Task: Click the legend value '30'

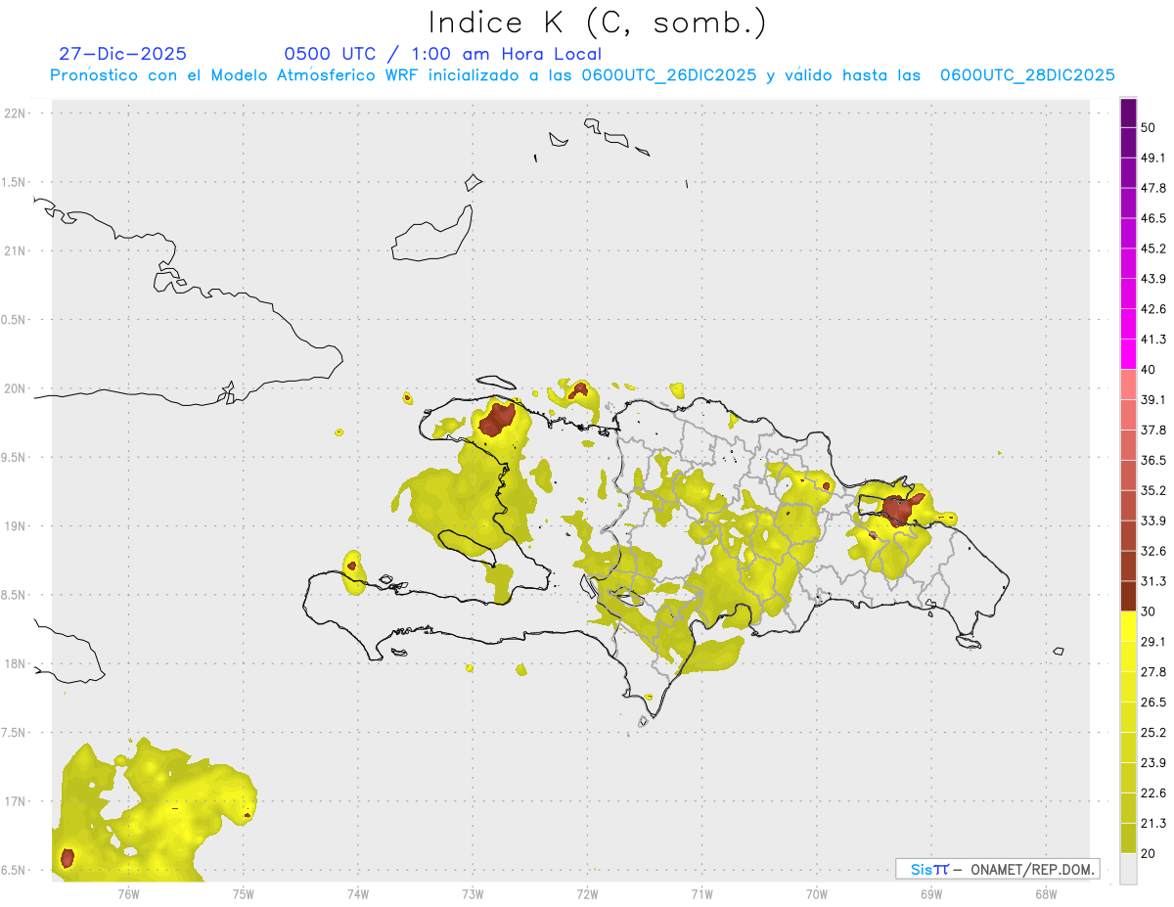Action: pos(1149,611)
